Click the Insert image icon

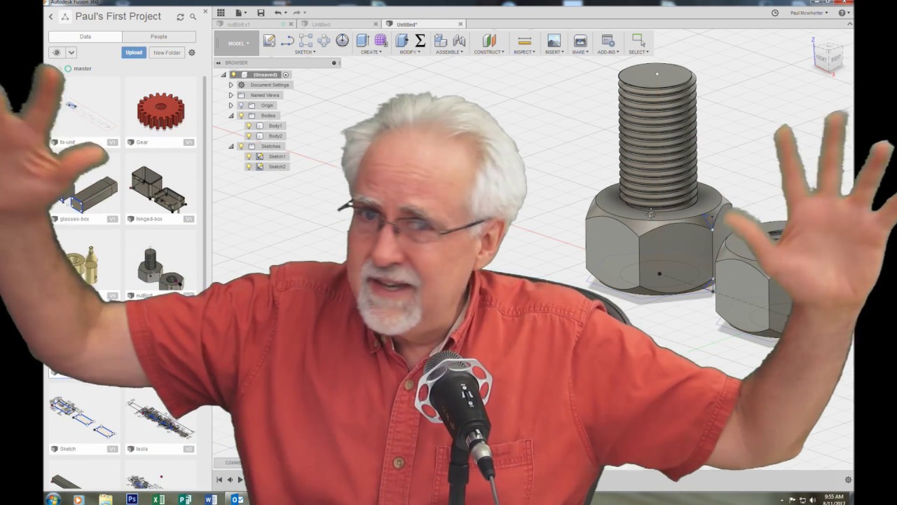tap(554, 41)
